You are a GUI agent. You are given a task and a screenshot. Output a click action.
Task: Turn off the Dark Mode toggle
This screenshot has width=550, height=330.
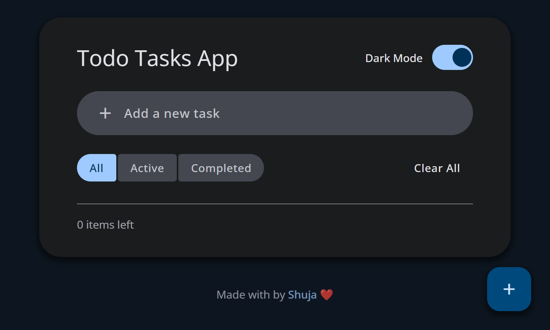tap(452, 57)
